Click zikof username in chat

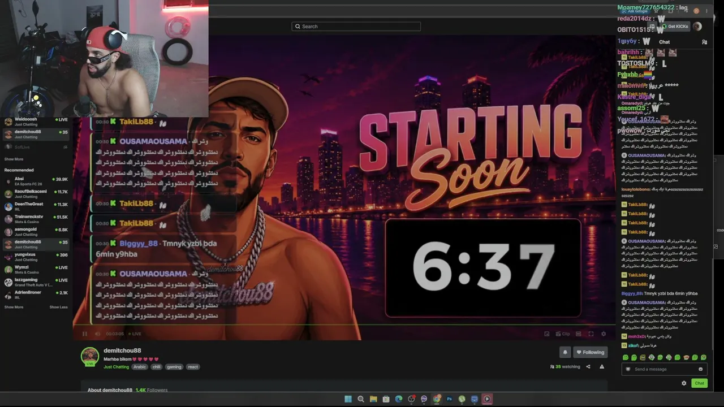tap(633, 345)
